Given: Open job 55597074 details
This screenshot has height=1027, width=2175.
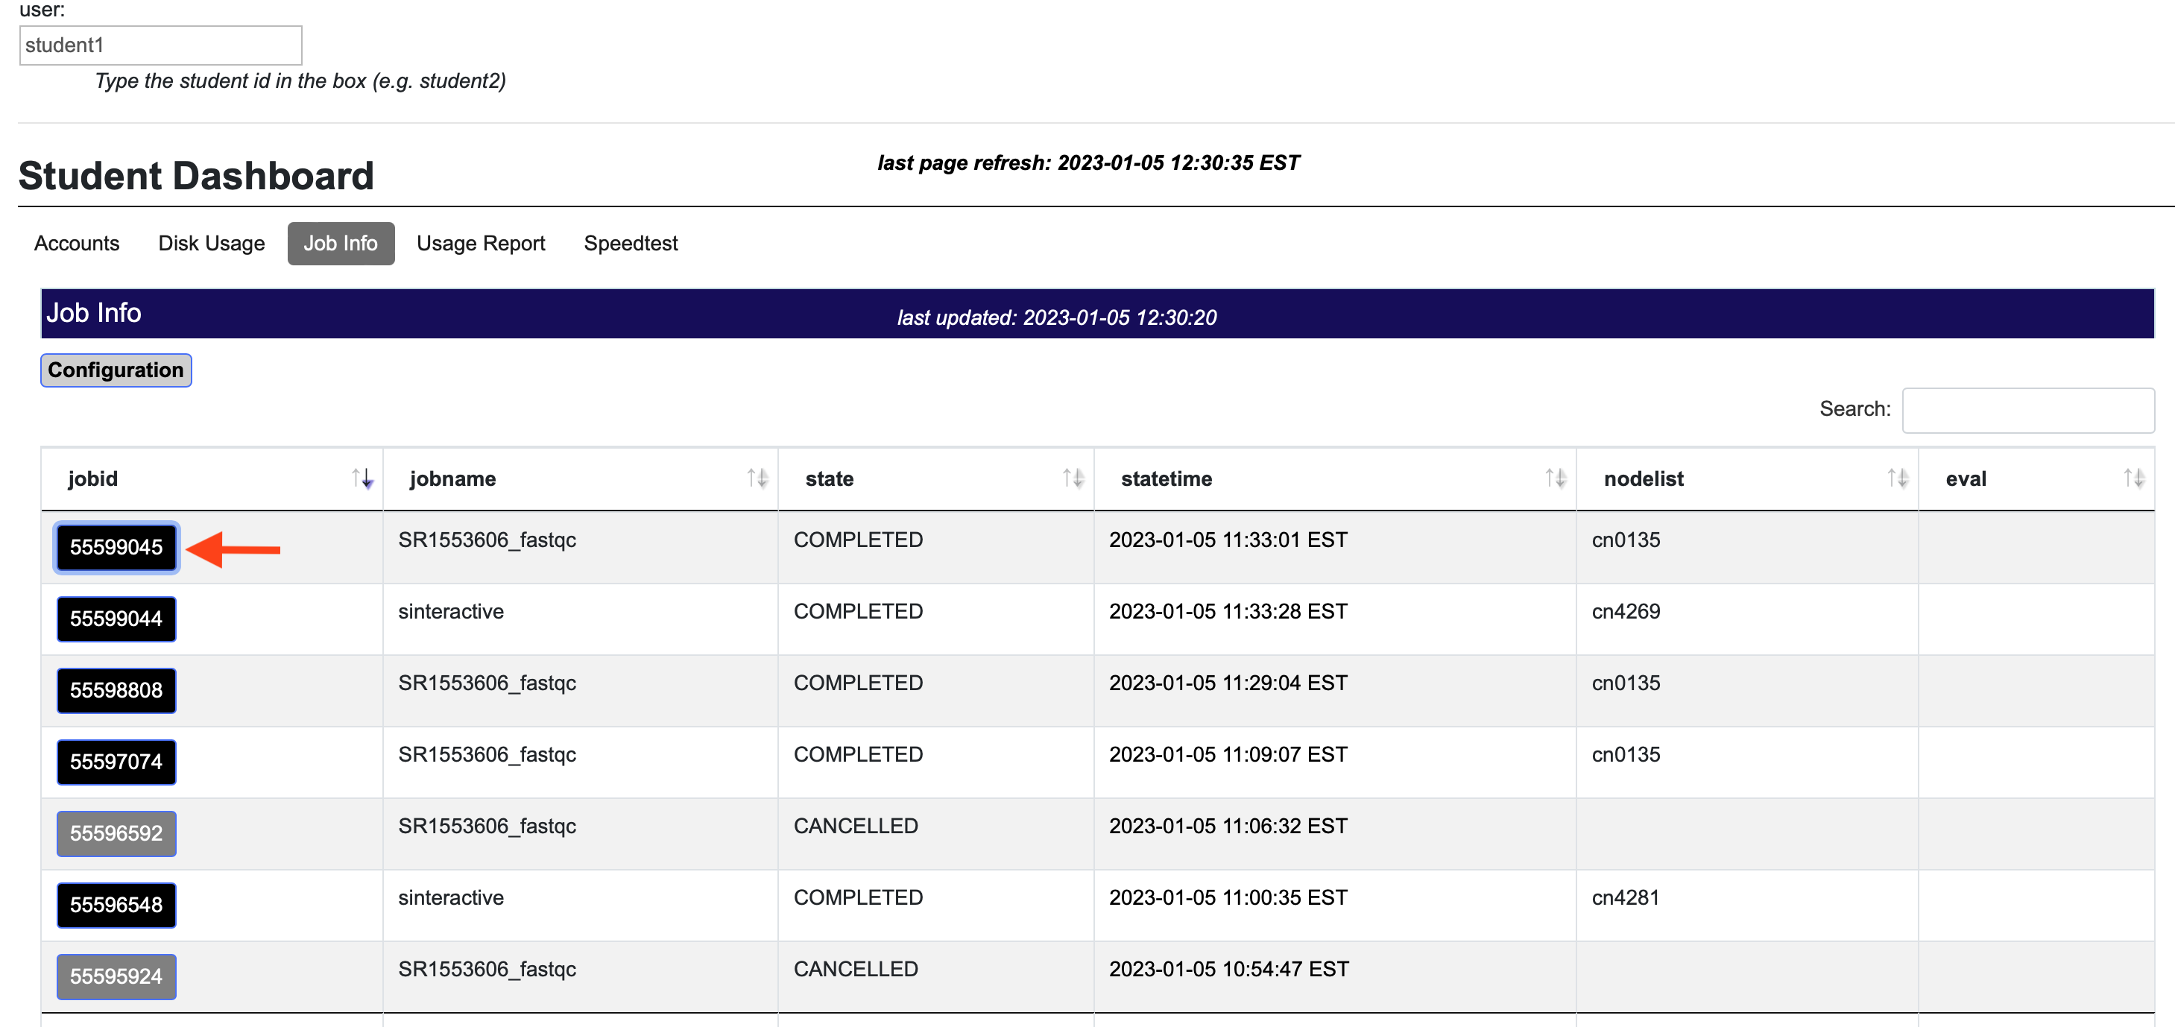Looking at the screenshot, I should [x=116, y=762].
